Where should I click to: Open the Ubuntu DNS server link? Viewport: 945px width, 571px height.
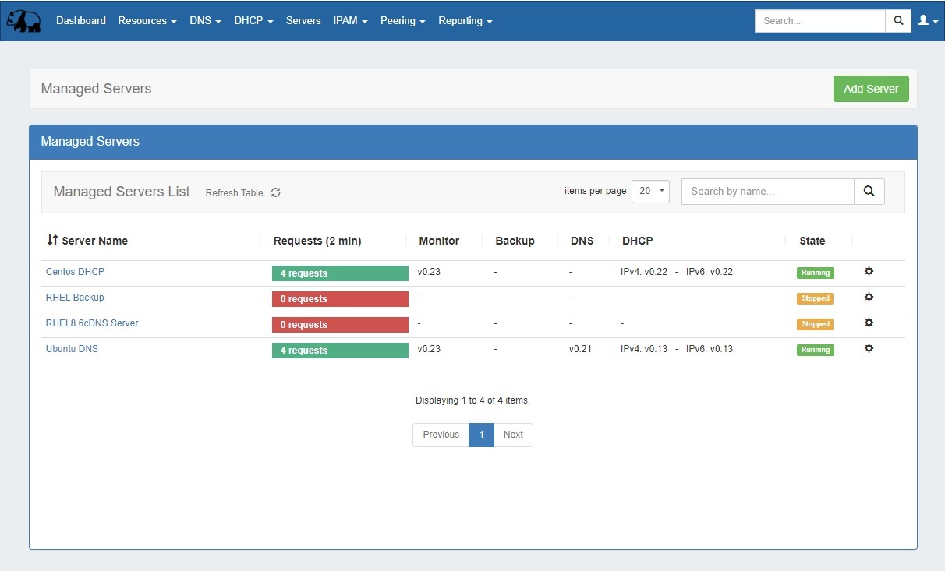[x=72, y=349]
